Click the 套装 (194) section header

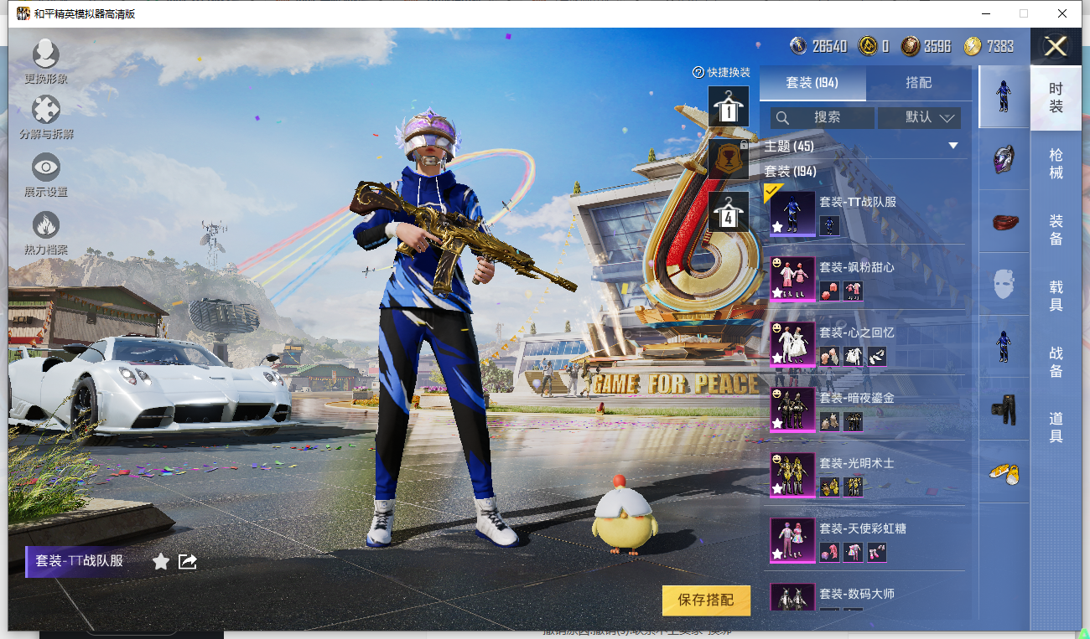(x=790, y=172)
